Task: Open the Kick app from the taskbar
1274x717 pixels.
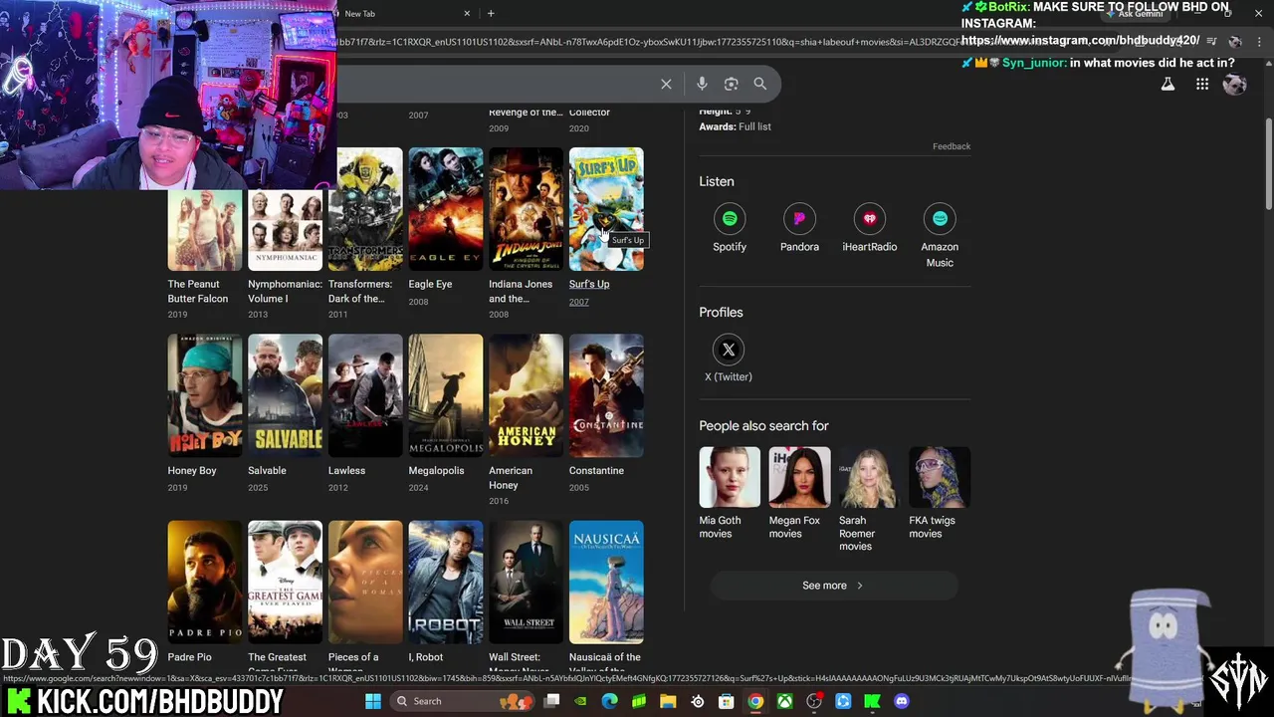Action: 872,701
